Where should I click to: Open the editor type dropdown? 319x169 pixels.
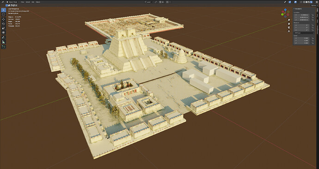(3, 2)
